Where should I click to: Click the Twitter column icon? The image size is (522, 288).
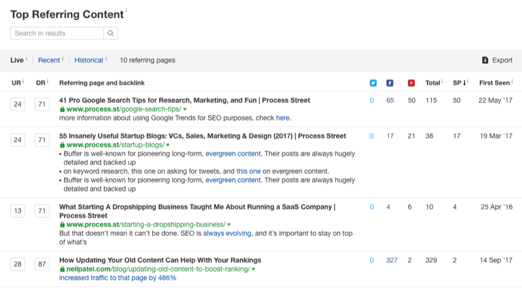(373, 83)
